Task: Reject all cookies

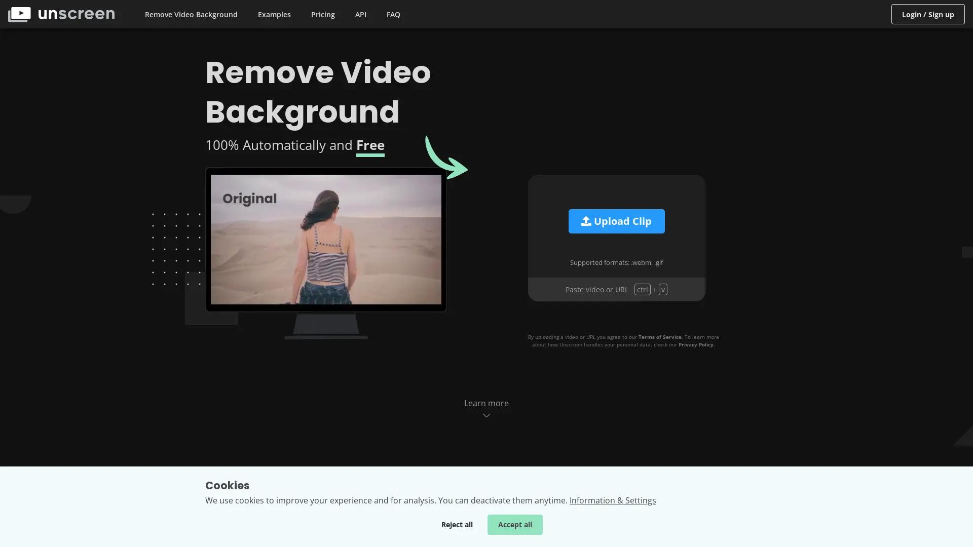Action: 457,524
